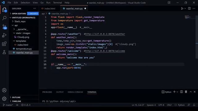Open the Go menu
Image resolution: width=198 pixels, height=111 pixels.
click(42, 3)
